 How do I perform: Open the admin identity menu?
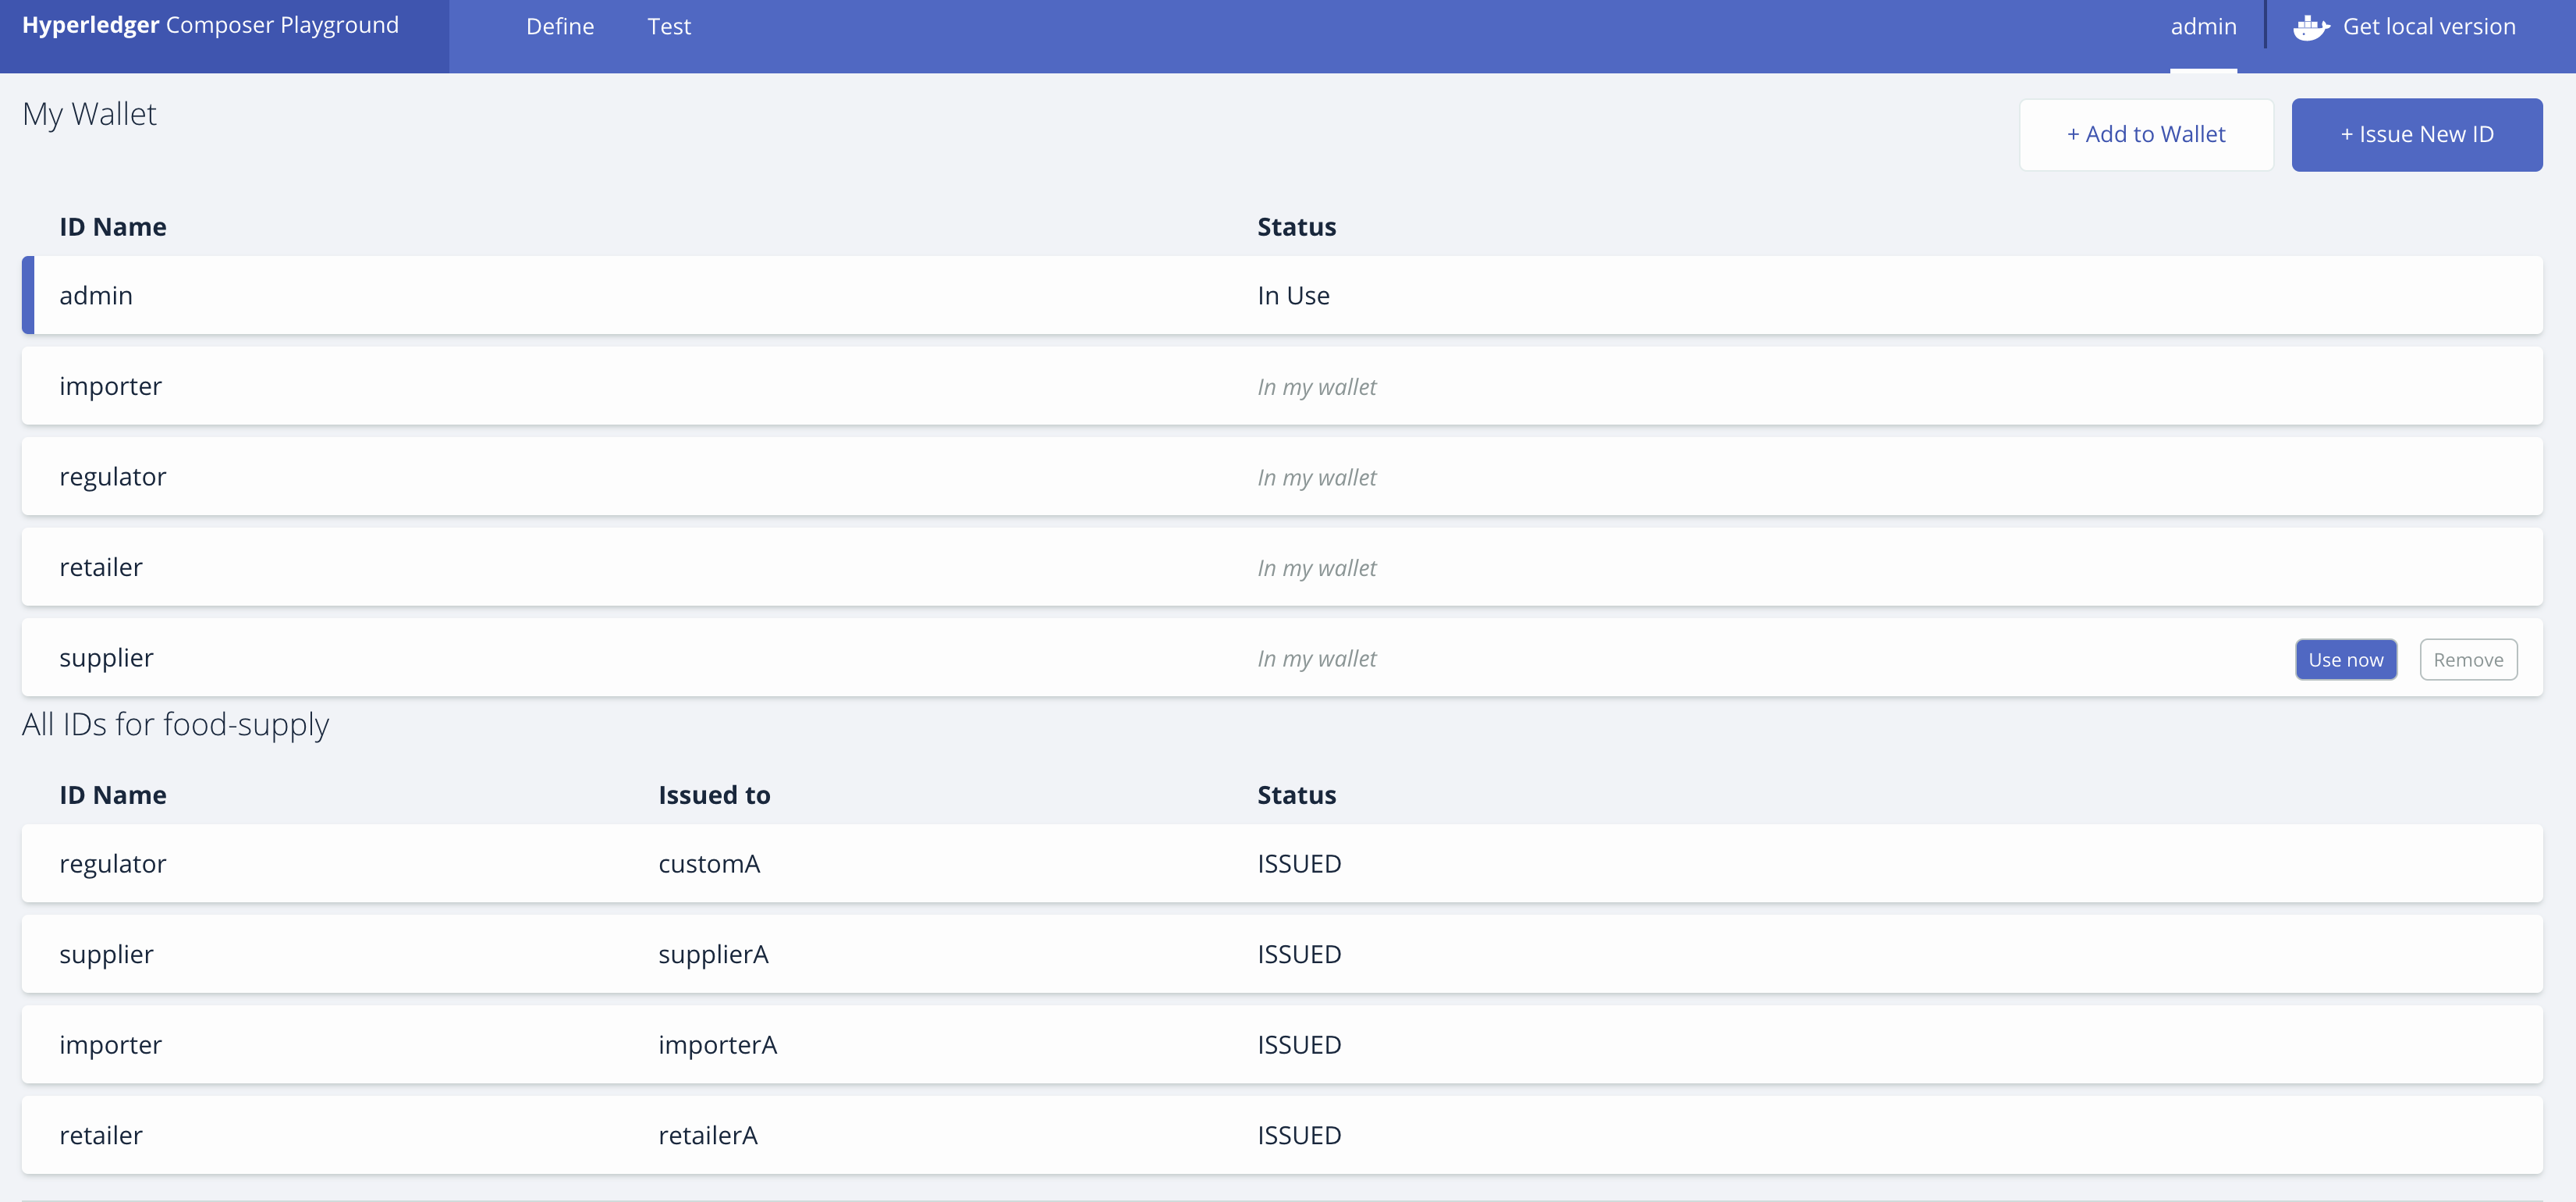[2203, 27]
